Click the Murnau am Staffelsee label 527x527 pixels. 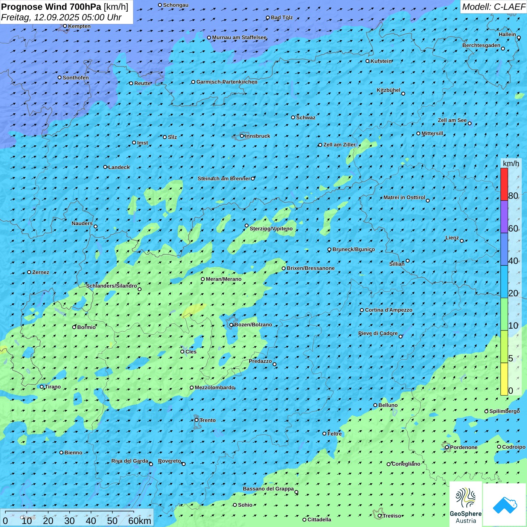tap(239, 37)
